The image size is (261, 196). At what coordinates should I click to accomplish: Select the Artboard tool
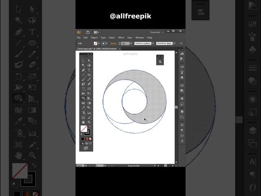pos(83,118)
